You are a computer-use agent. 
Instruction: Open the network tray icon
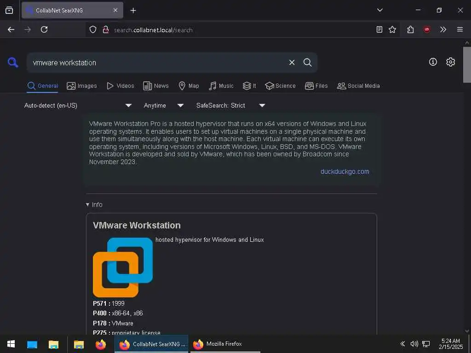coord(425,344)
